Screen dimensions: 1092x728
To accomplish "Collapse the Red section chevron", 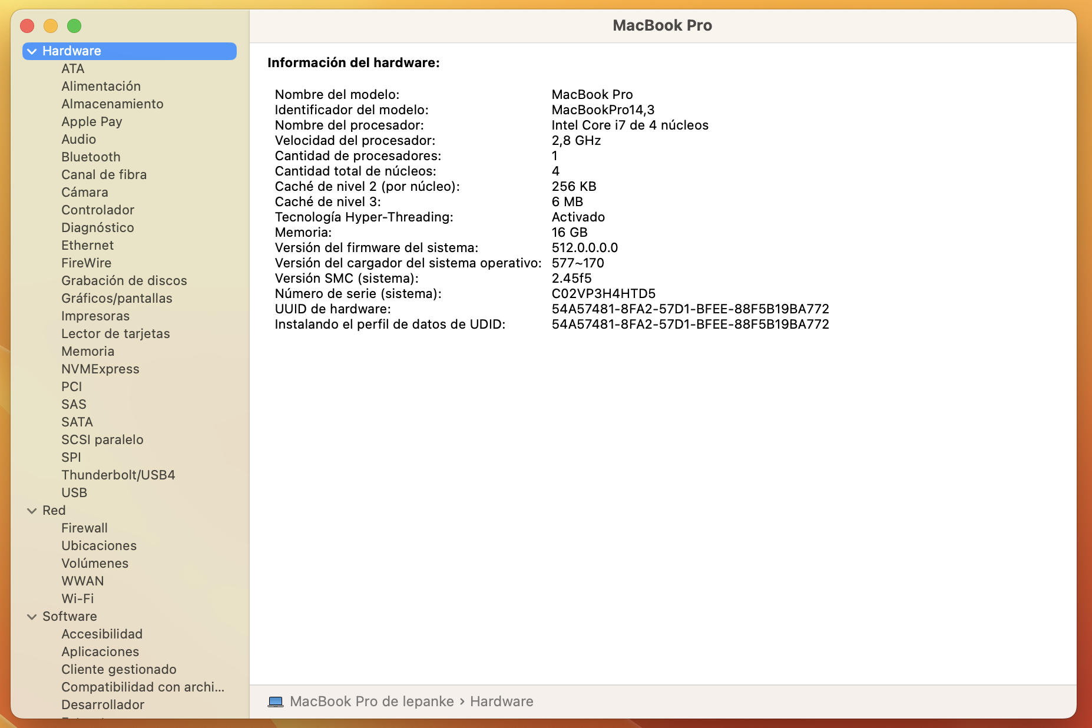I will pyautogui.click(x=32, y=511).
